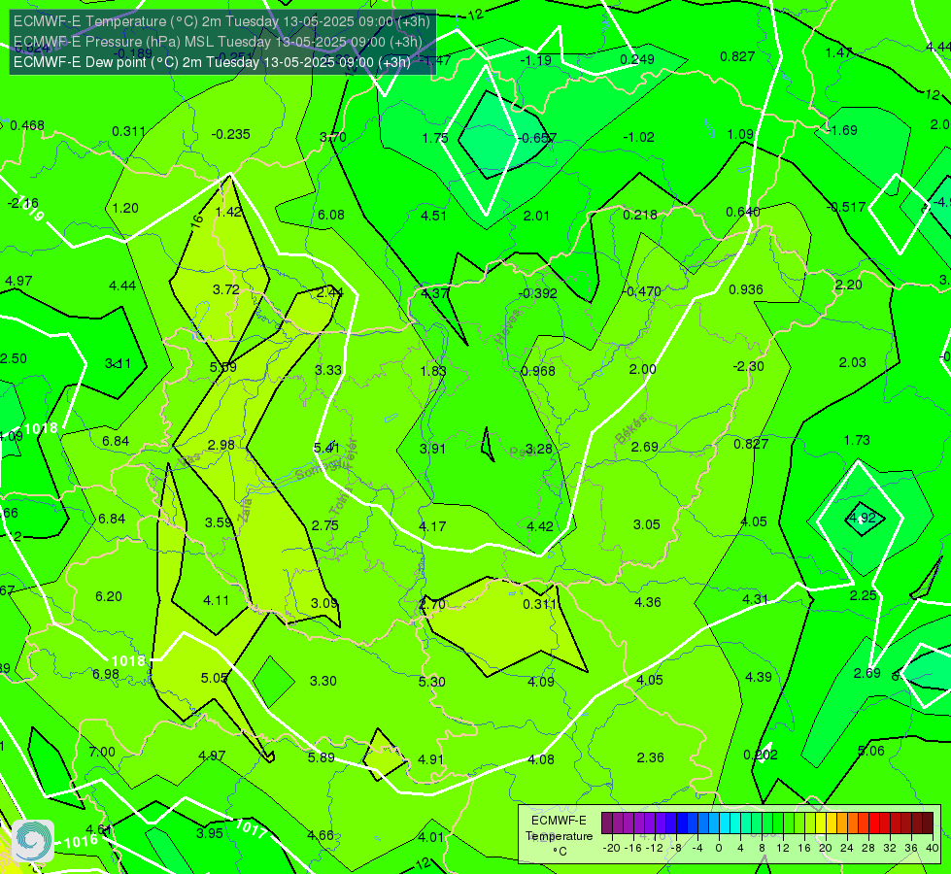951x874 pixels.
Task: Click the dew point value 4.66
Action: 321,835
